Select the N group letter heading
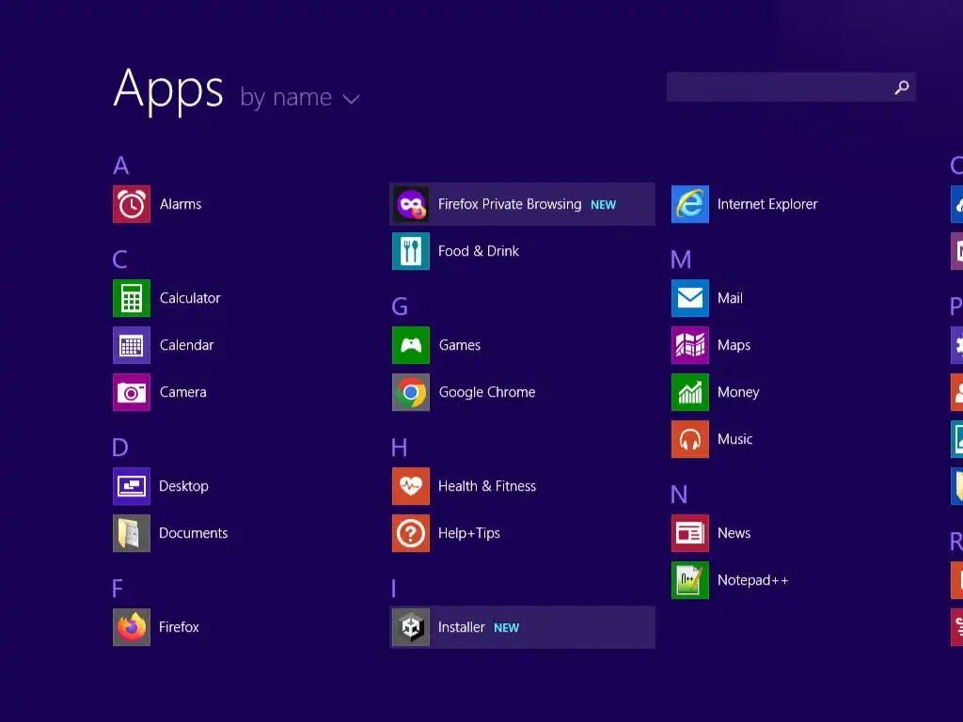This screenshot has width=963, height=722. (679, 494)
